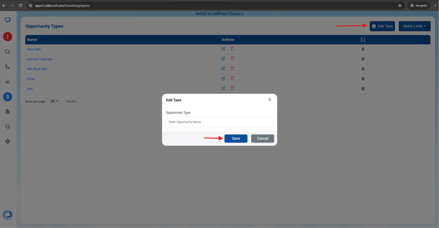This screenshot has height=228, width=439.
Task: Open the settings gear in sidebar
Action: click(8, 141)
